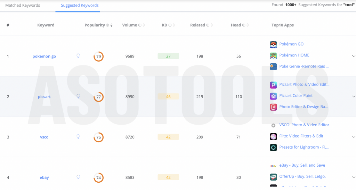Sort the table by Popularity column arrow
This screenshot has width=356, height=190.
pos(112,25)
